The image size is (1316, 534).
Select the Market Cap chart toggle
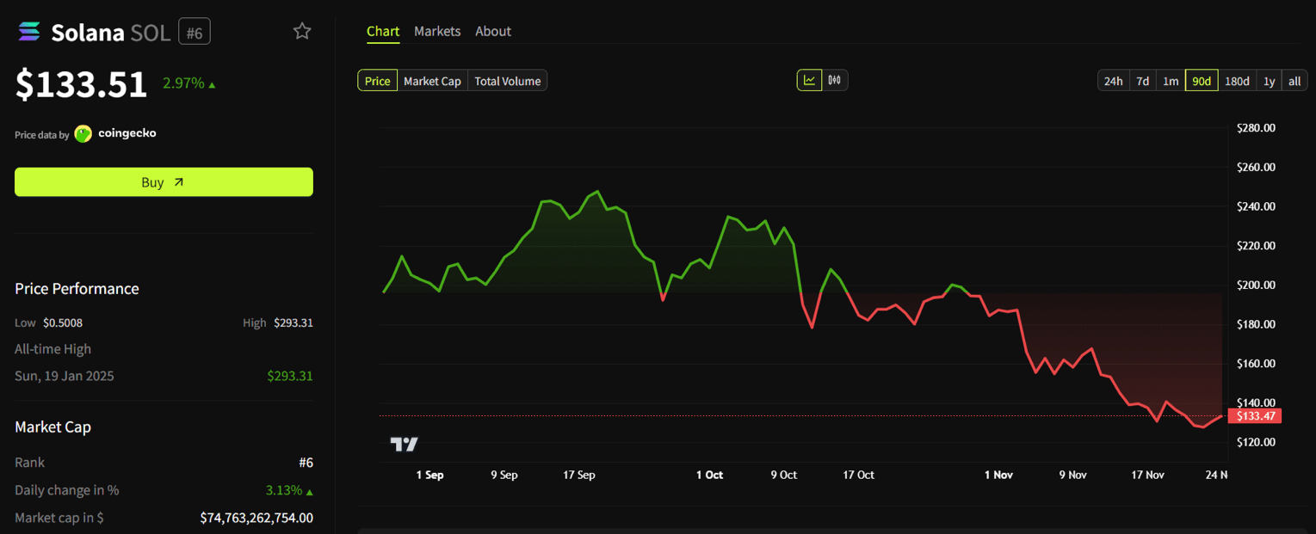click(x=432, y=81)
